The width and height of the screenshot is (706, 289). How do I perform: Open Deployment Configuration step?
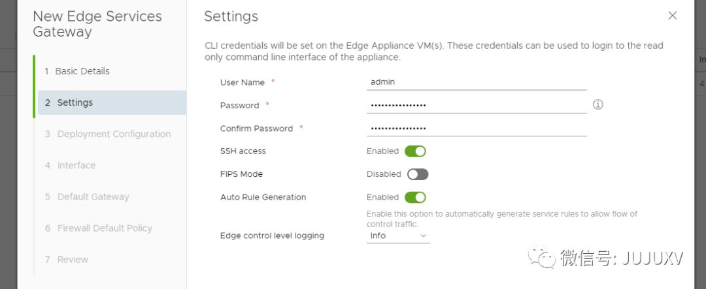[114, 134]
